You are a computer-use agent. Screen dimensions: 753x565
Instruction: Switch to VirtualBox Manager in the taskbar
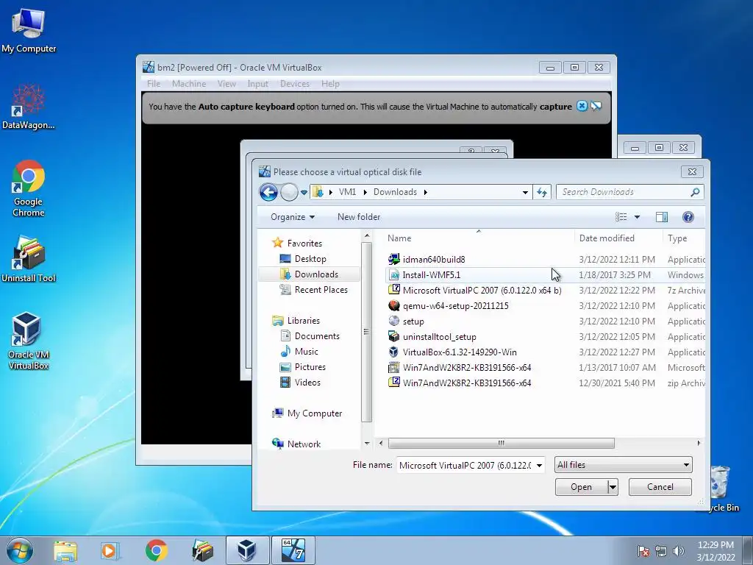click(x=247, y=550)
